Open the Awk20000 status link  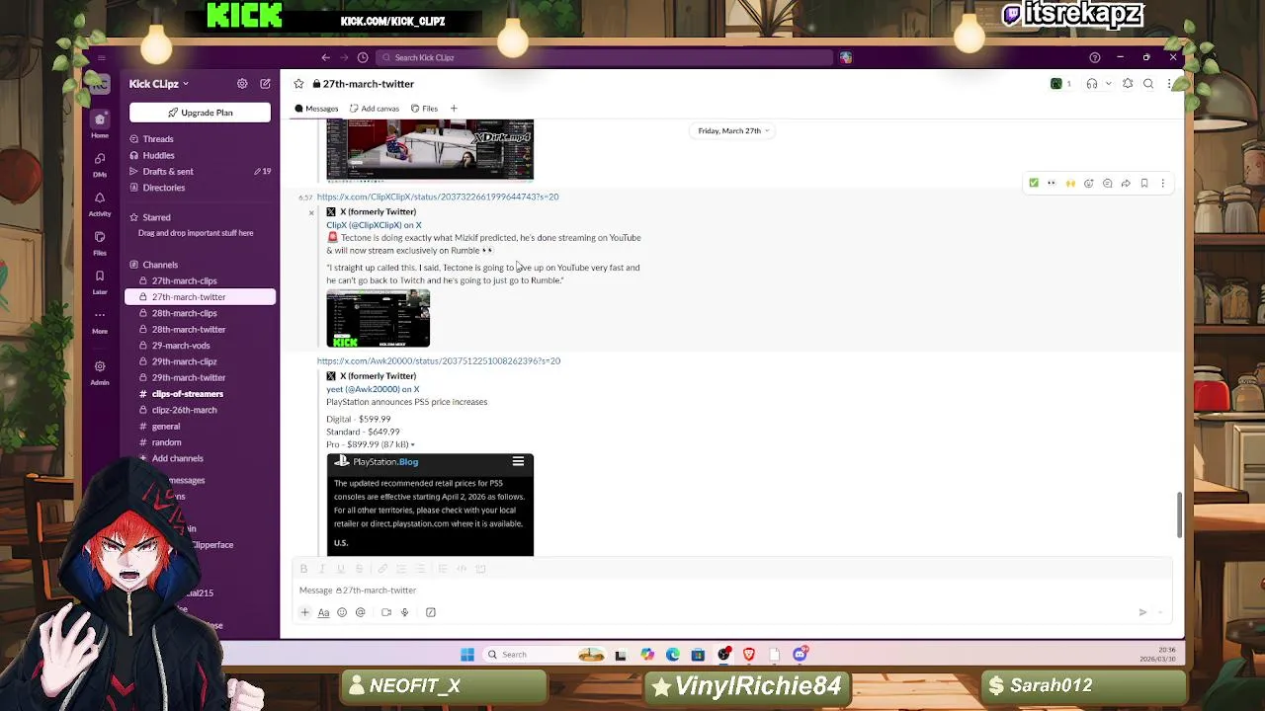tap(439, 361)
